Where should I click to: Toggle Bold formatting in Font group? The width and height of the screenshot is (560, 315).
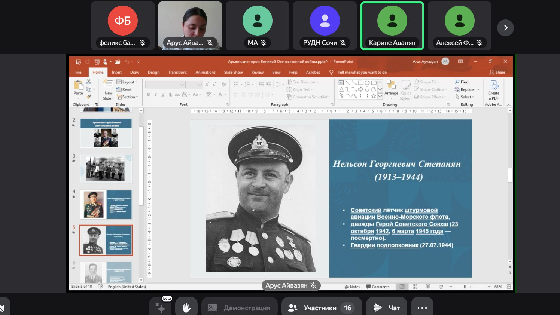coord(149,95)
